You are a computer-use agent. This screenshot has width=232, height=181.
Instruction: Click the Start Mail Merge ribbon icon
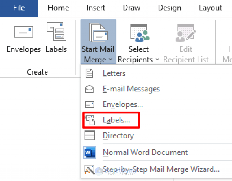(x=98, y=32)
